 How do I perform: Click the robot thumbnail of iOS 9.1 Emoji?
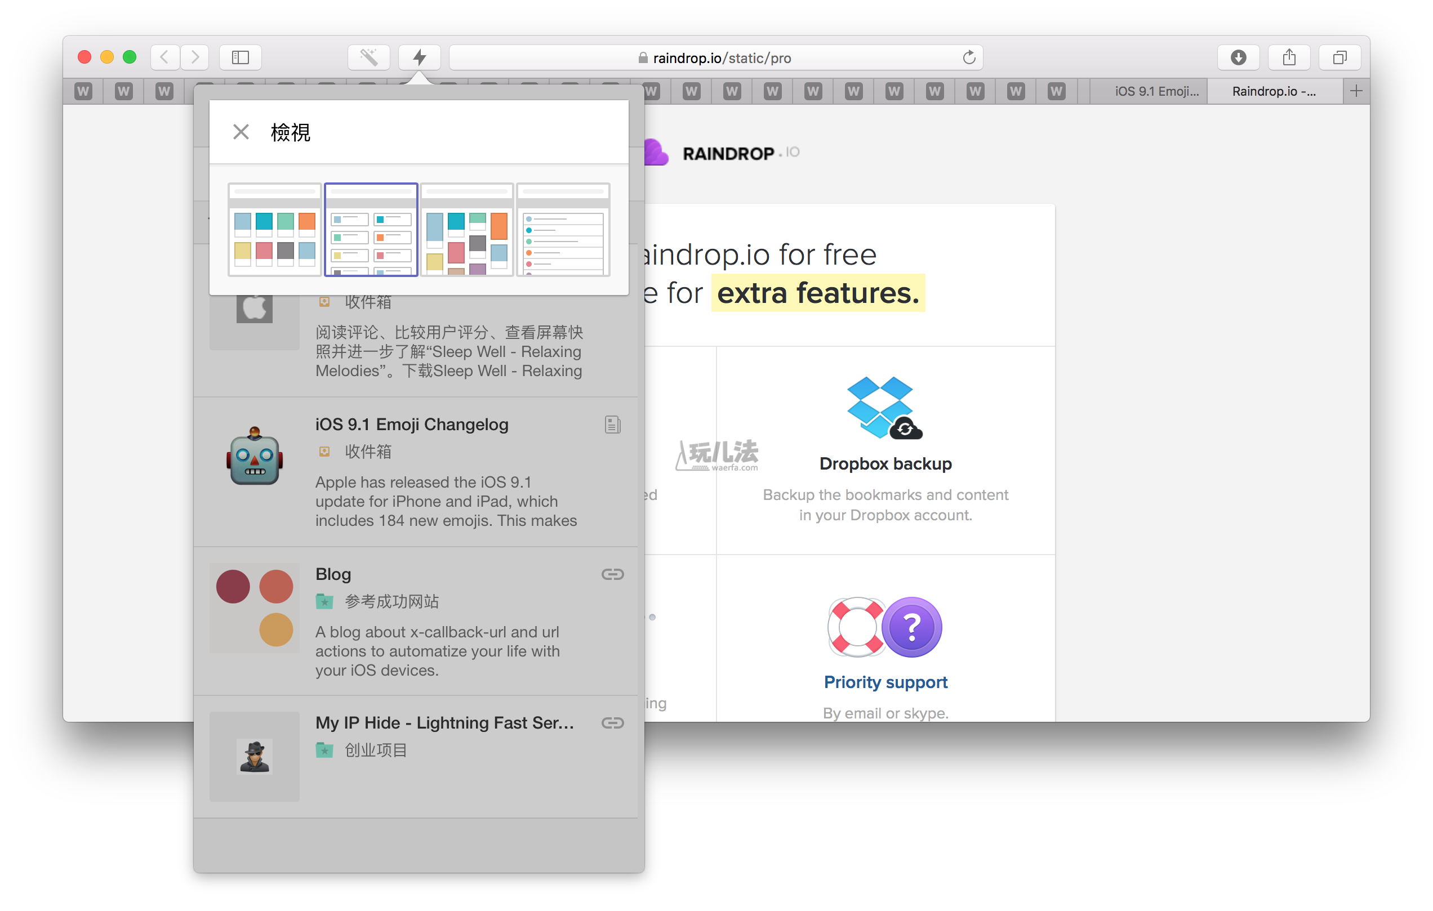click(x=255, y=457)
